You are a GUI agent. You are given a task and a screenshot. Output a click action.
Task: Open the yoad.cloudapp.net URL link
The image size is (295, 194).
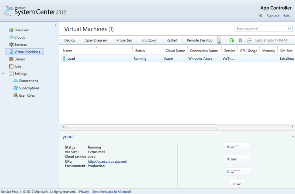click(108, 162)
